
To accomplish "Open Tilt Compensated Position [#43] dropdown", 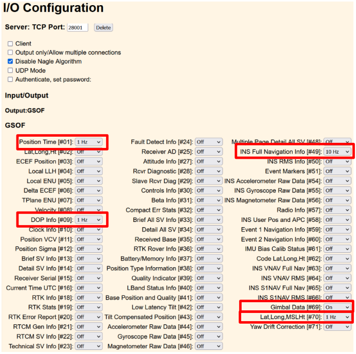I will [209, 317].
